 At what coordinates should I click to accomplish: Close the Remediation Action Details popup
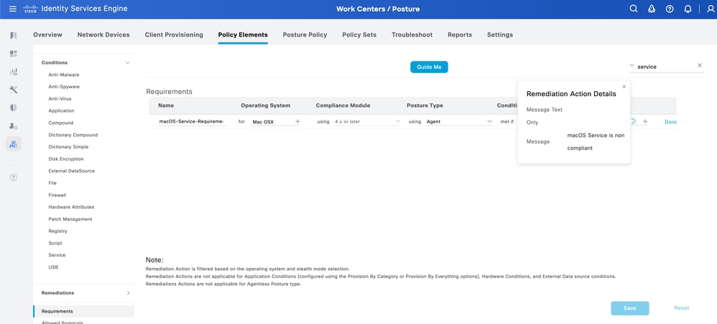pos(624,86)
